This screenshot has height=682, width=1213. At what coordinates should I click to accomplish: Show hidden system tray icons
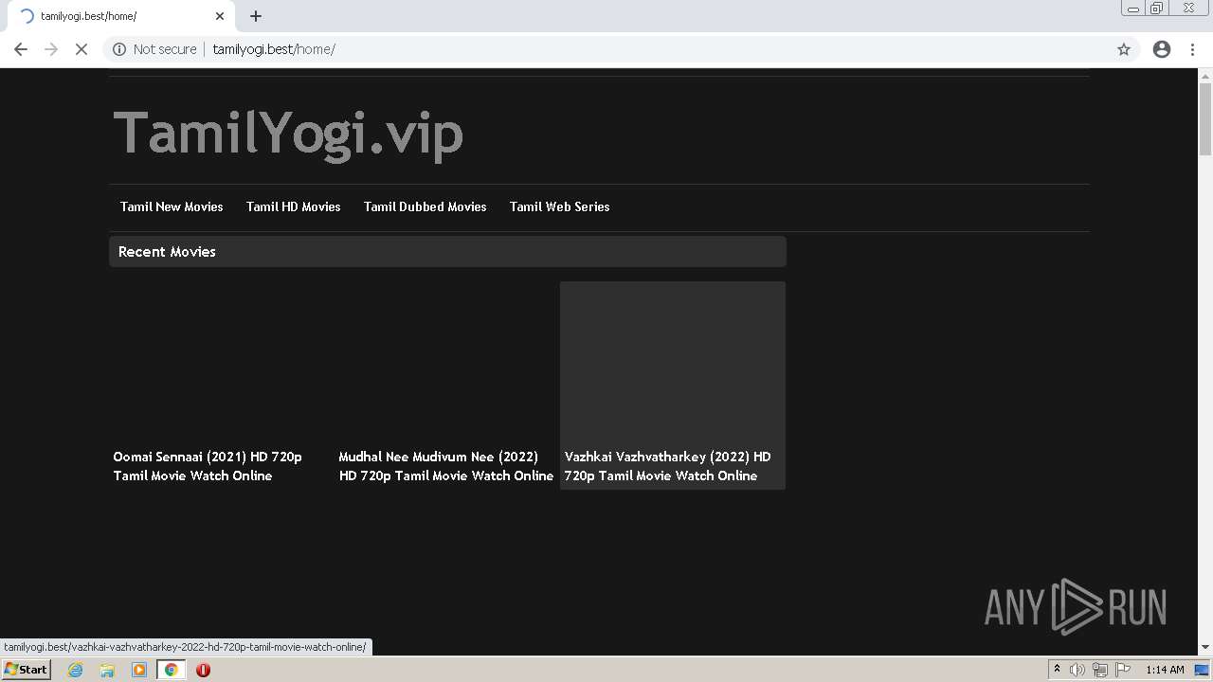click(1057, 670)
